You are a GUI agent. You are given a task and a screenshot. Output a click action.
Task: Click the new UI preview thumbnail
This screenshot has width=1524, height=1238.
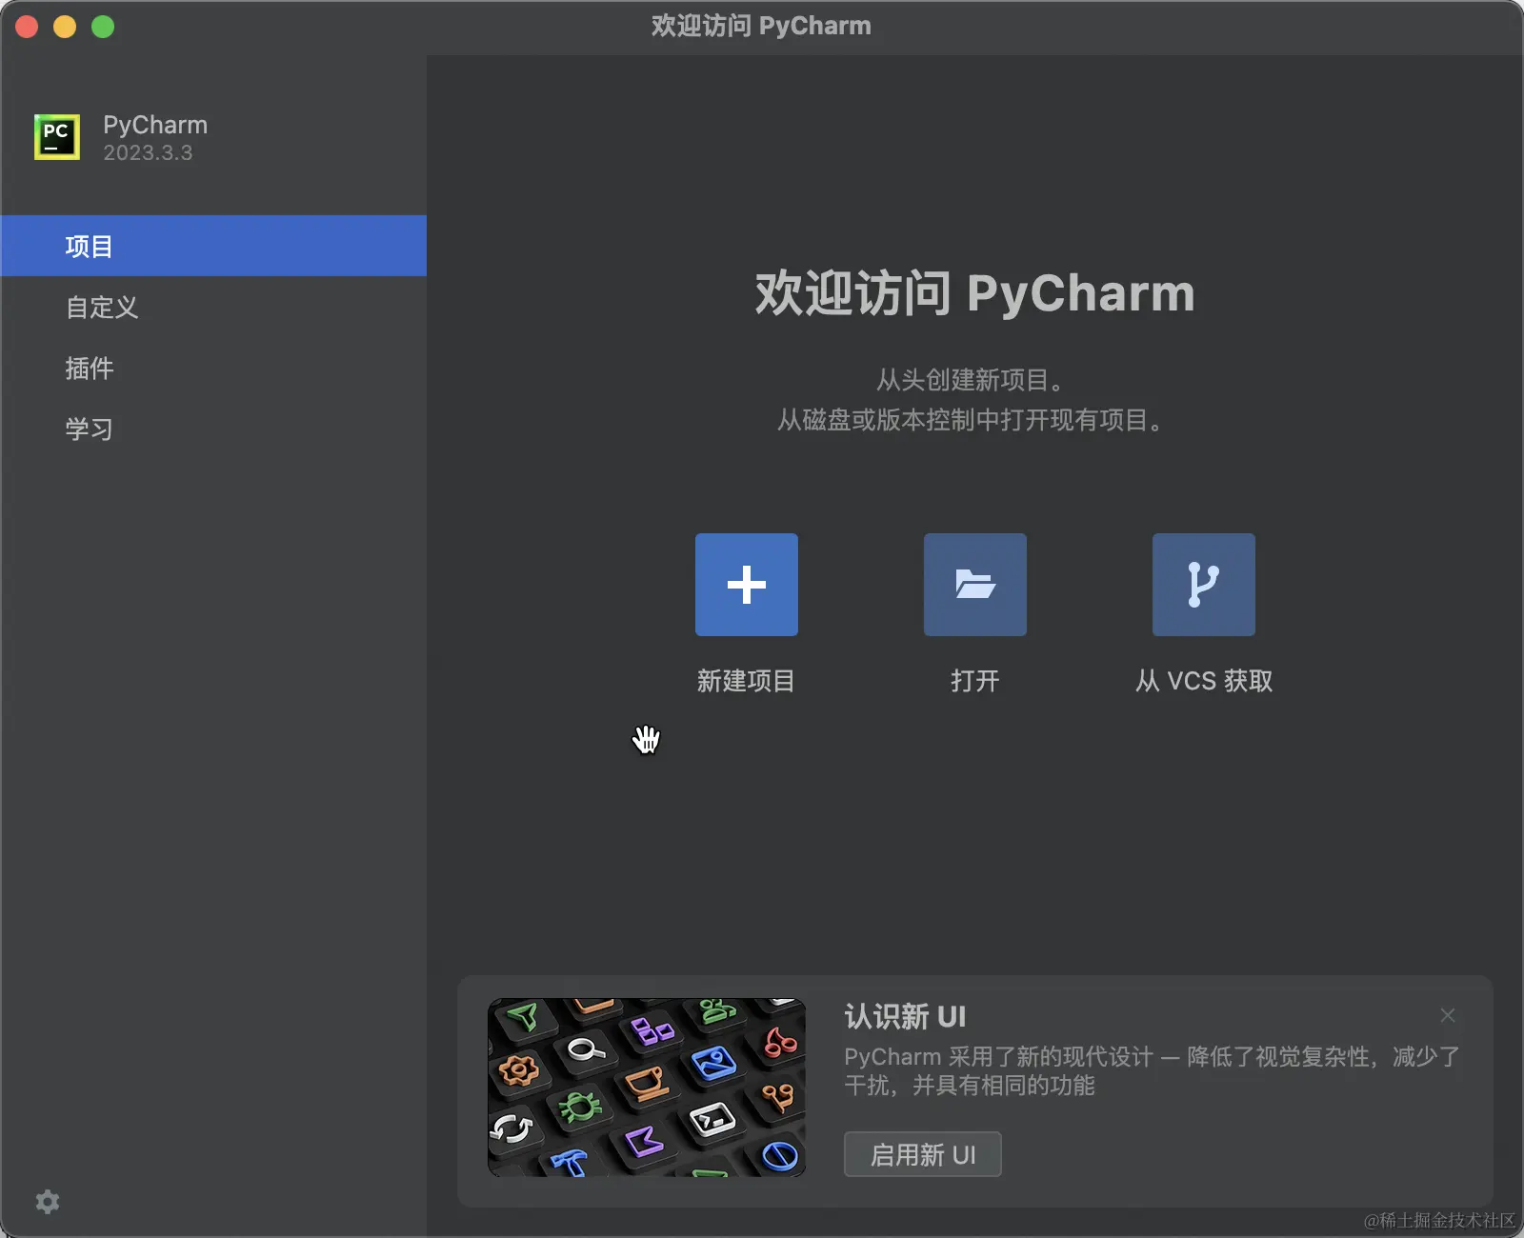[x=647, y=1088]
